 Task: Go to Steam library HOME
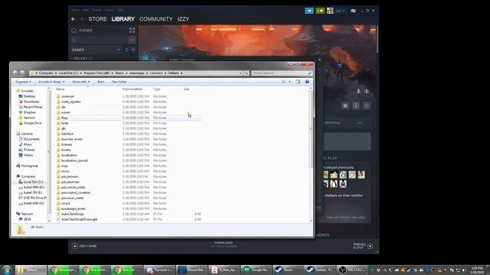[x=85, y=31]
